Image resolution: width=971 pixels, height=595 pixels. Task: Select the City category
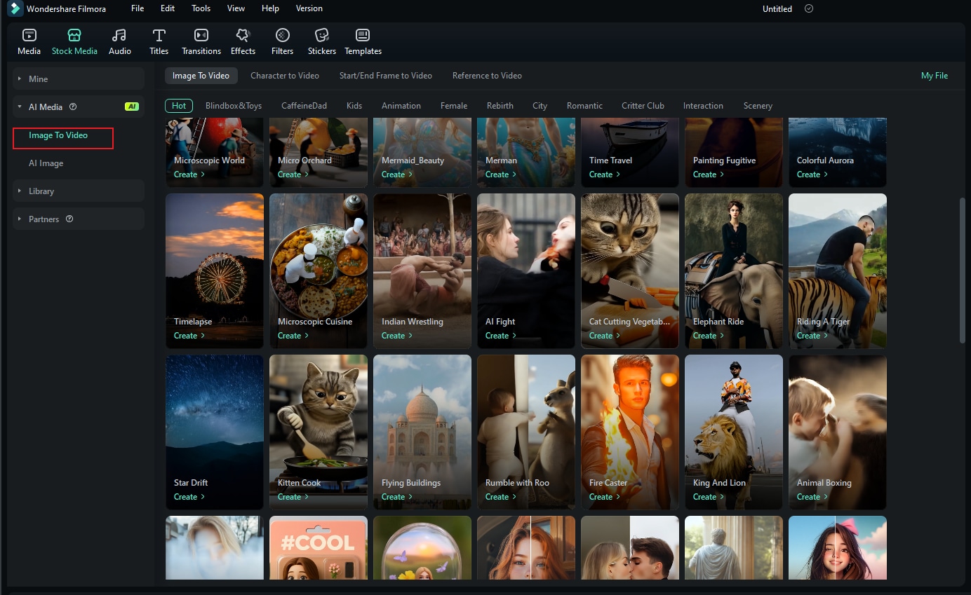(x=540, y=106)
